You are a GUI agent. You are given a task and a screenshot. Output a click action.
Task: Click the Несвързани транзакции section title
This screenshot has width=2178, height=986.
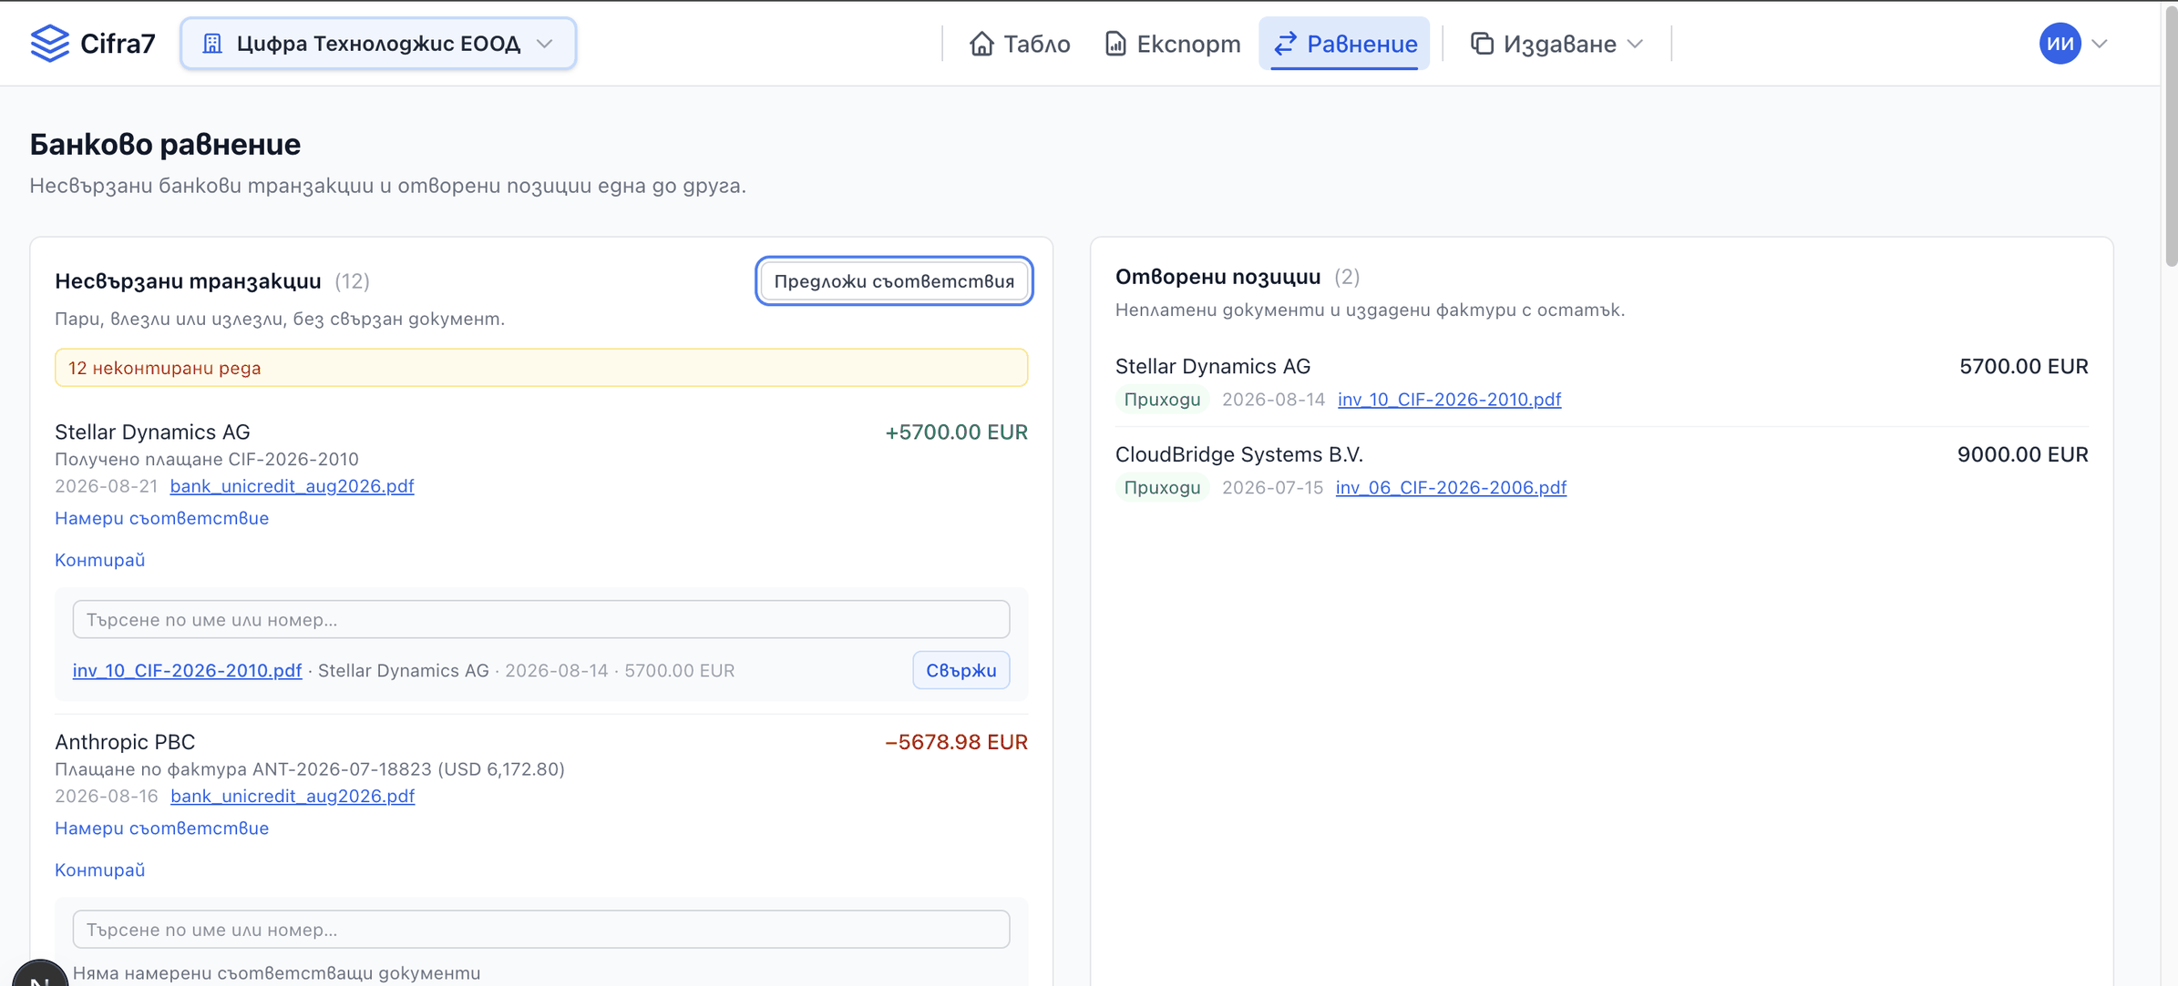pyautogui.click(x=188, y=281)
